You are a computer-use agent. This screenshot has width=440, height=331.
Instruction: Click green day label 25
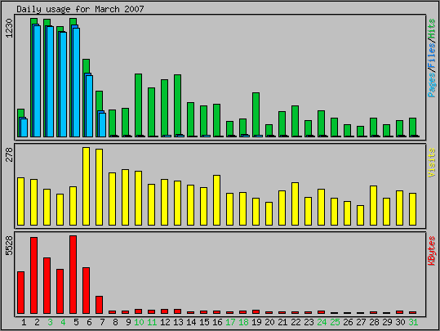335,322
